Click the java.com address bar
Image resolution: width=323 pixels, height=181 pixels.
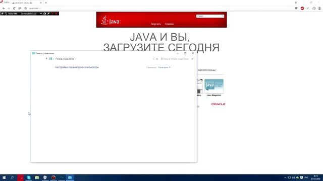(158, 9)
